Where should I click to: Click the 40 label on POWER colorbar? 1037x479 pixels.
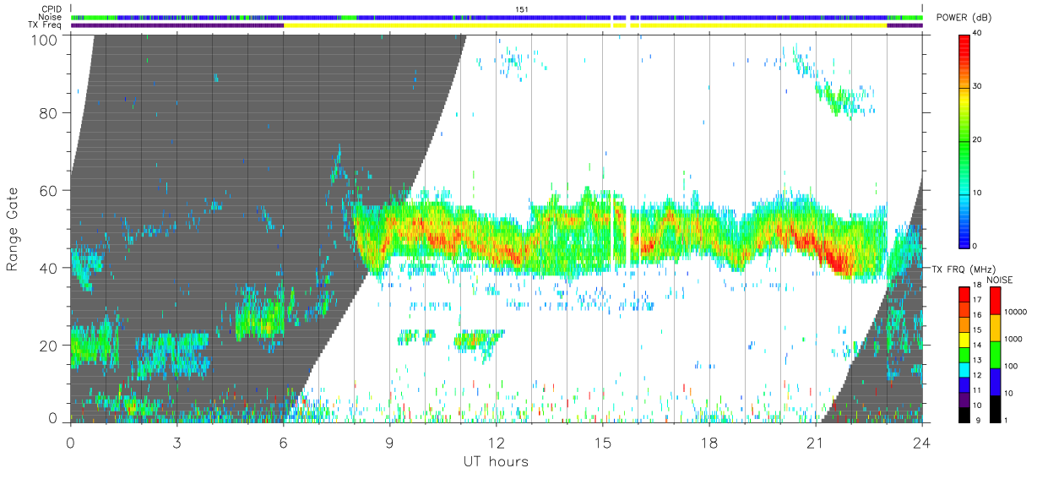(978, 33)
